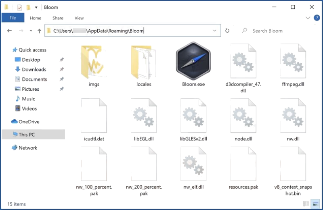Open the imgs folder icon
Viewport: 323px width, 210px height.
[94, 62]
